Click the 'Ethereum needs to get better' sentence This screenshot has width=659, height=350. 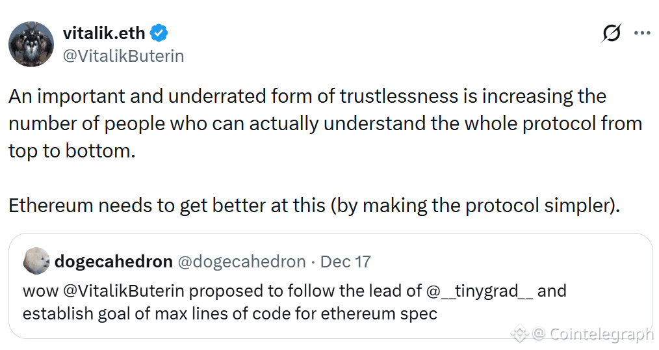(x=314, y=205)
